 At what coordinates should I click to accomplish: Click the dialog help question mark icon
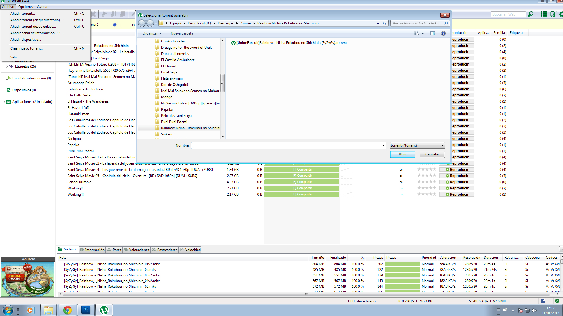(443, 33)
